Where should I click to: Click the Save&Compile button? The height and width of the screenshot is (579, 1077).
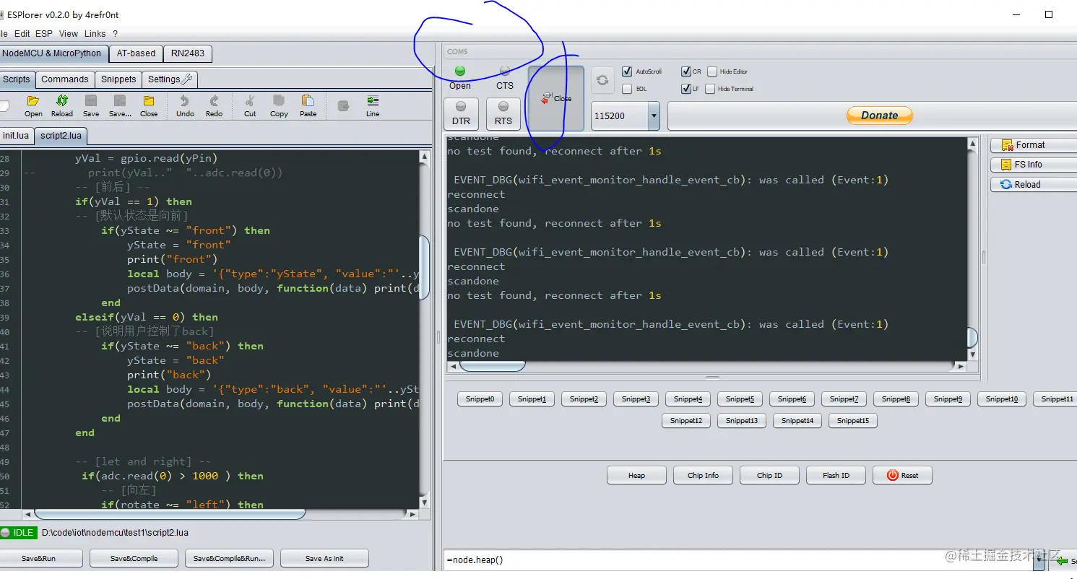134,558
